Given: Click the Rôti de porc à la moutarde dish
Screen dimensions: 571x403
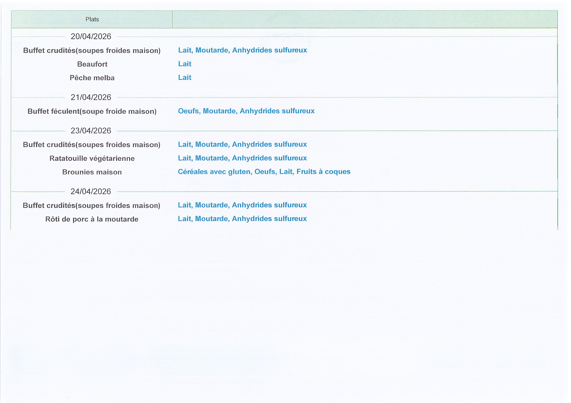Looking at the screenshot, I should click(92, 219).
